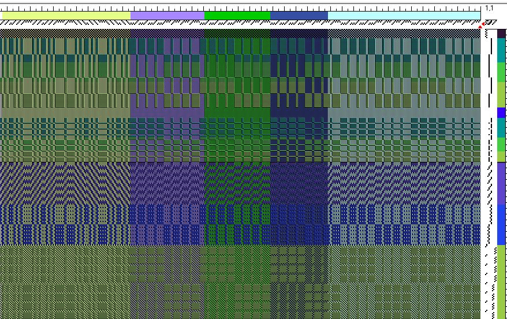Select the long slate-purple weft color segment

501,183
